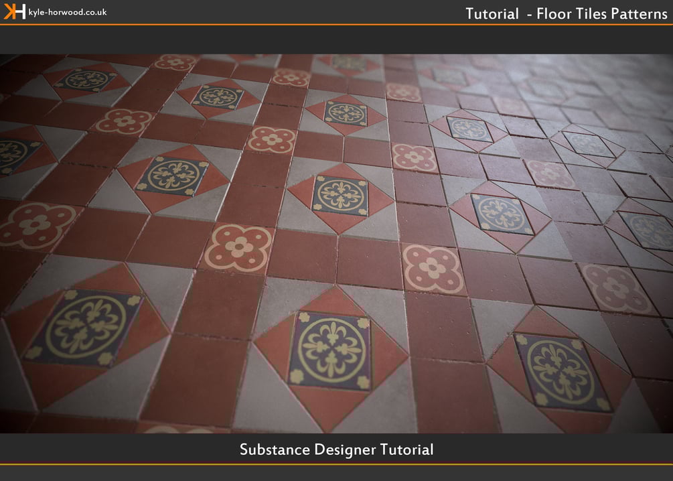
Task: Click the Tutorial - Floor Tiles Patterns title
Action: (x=566, y=14)
